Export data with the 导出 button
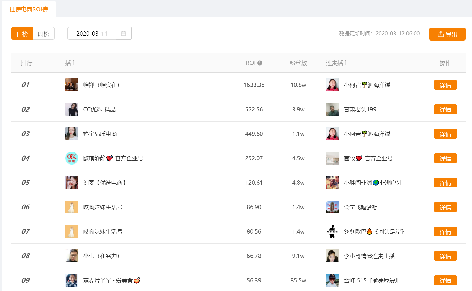 click(x=447, y=34)
